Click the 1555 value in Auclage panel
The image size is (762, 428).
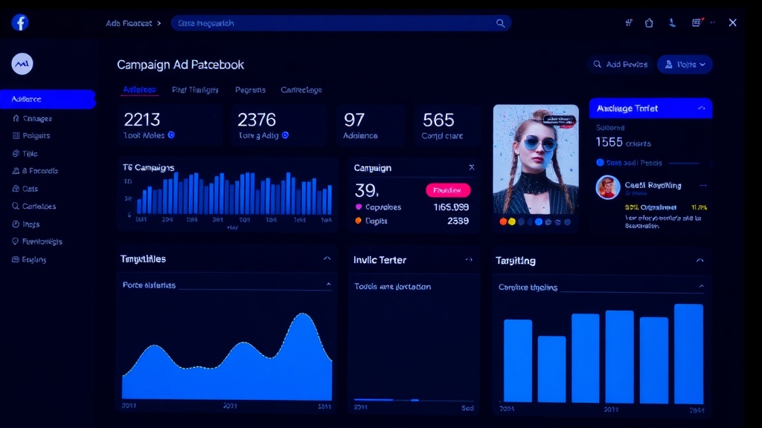609,142
